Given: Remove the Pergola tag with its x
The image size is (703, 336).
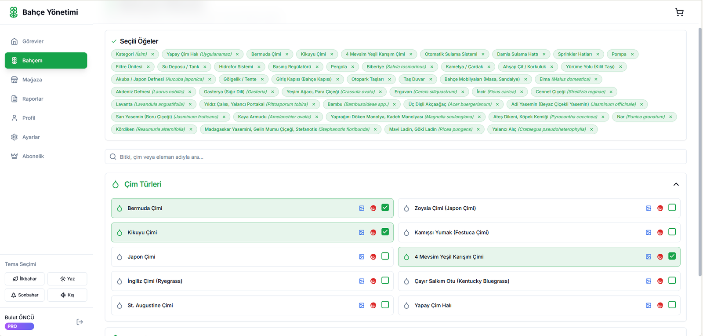Looking at the screenshot, I should point(353,67).
